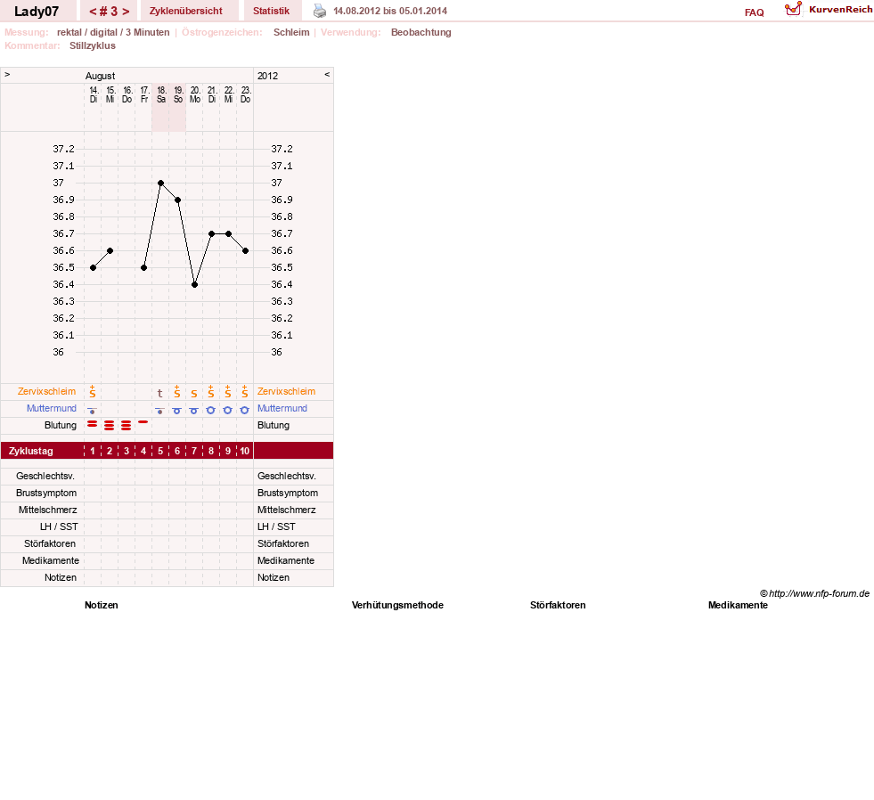Click the 37.0 temperature point on August 18

point(160,183)
